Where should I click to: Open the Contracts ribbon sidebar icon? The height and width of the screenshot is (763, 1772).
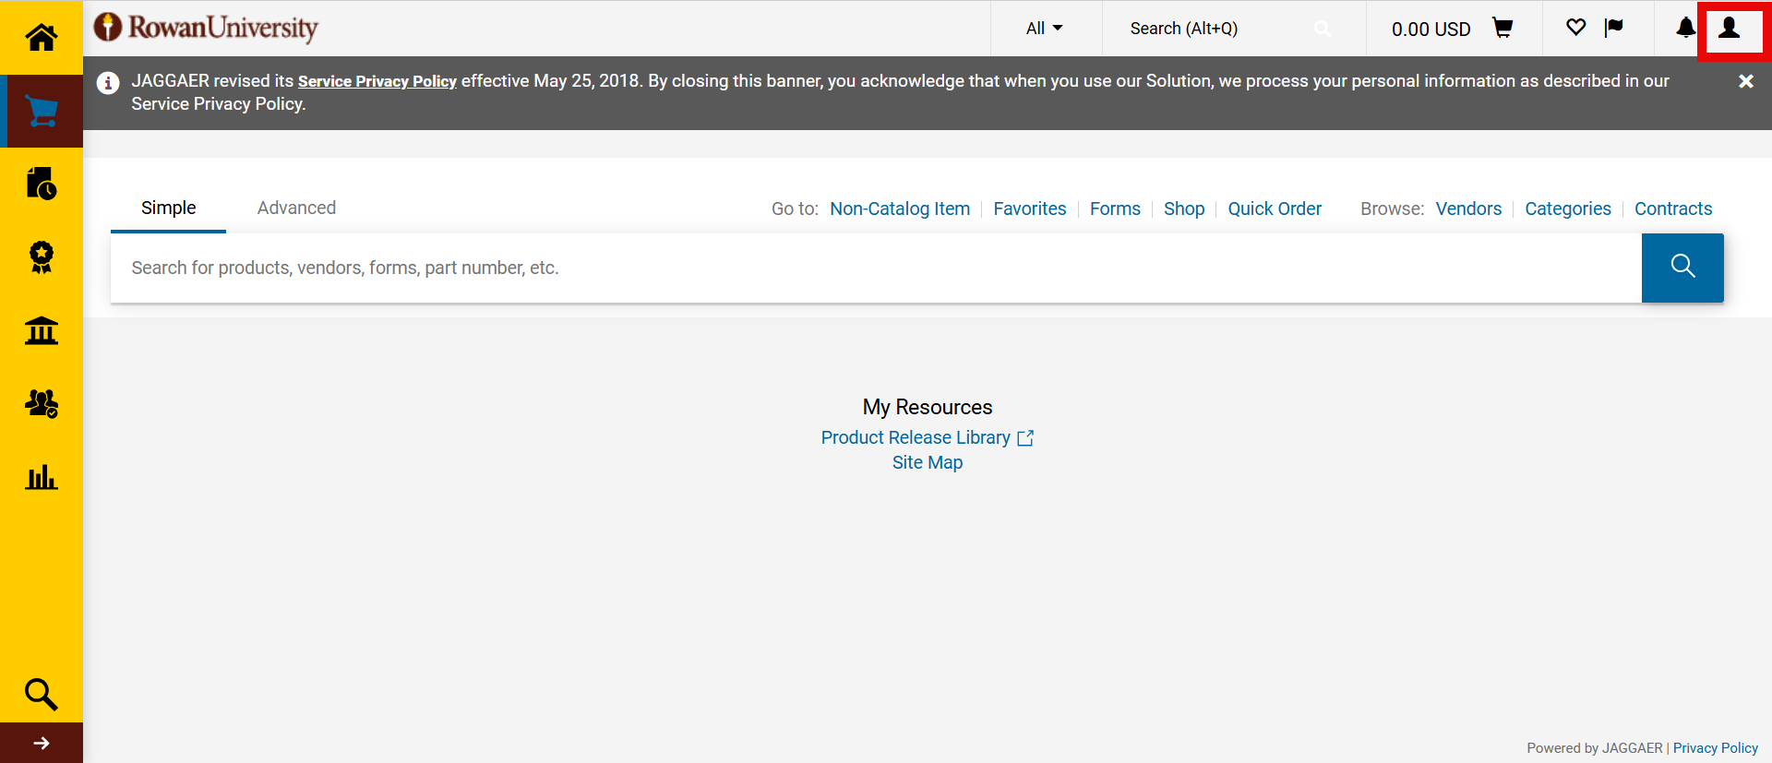[x=42, y=256]
